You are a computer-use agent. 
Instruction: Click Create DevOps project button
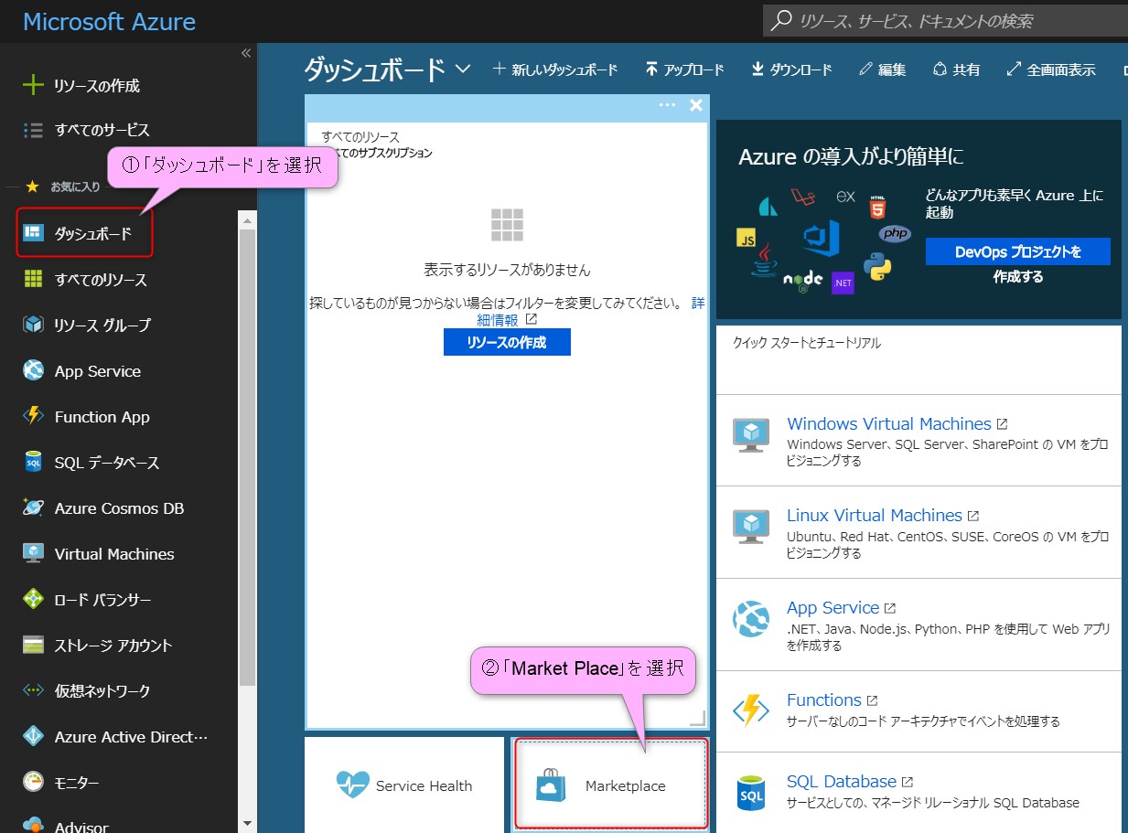(1018, 251)
